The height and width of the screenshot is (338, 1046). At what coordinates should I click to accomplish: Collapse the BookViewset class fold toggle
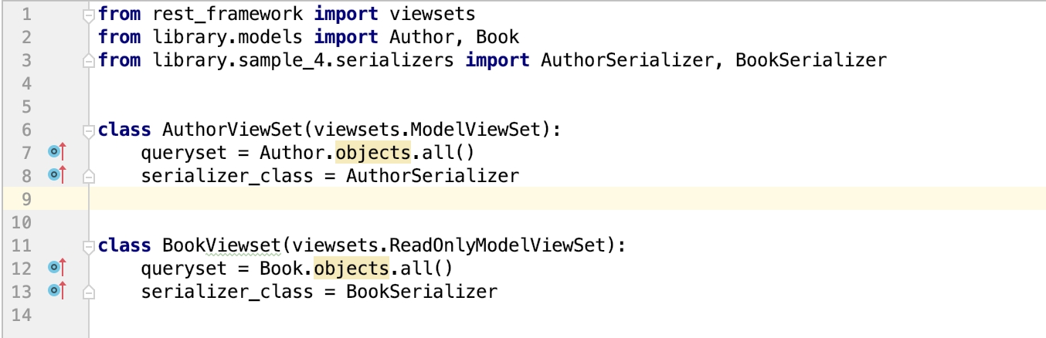pos(89,246)
